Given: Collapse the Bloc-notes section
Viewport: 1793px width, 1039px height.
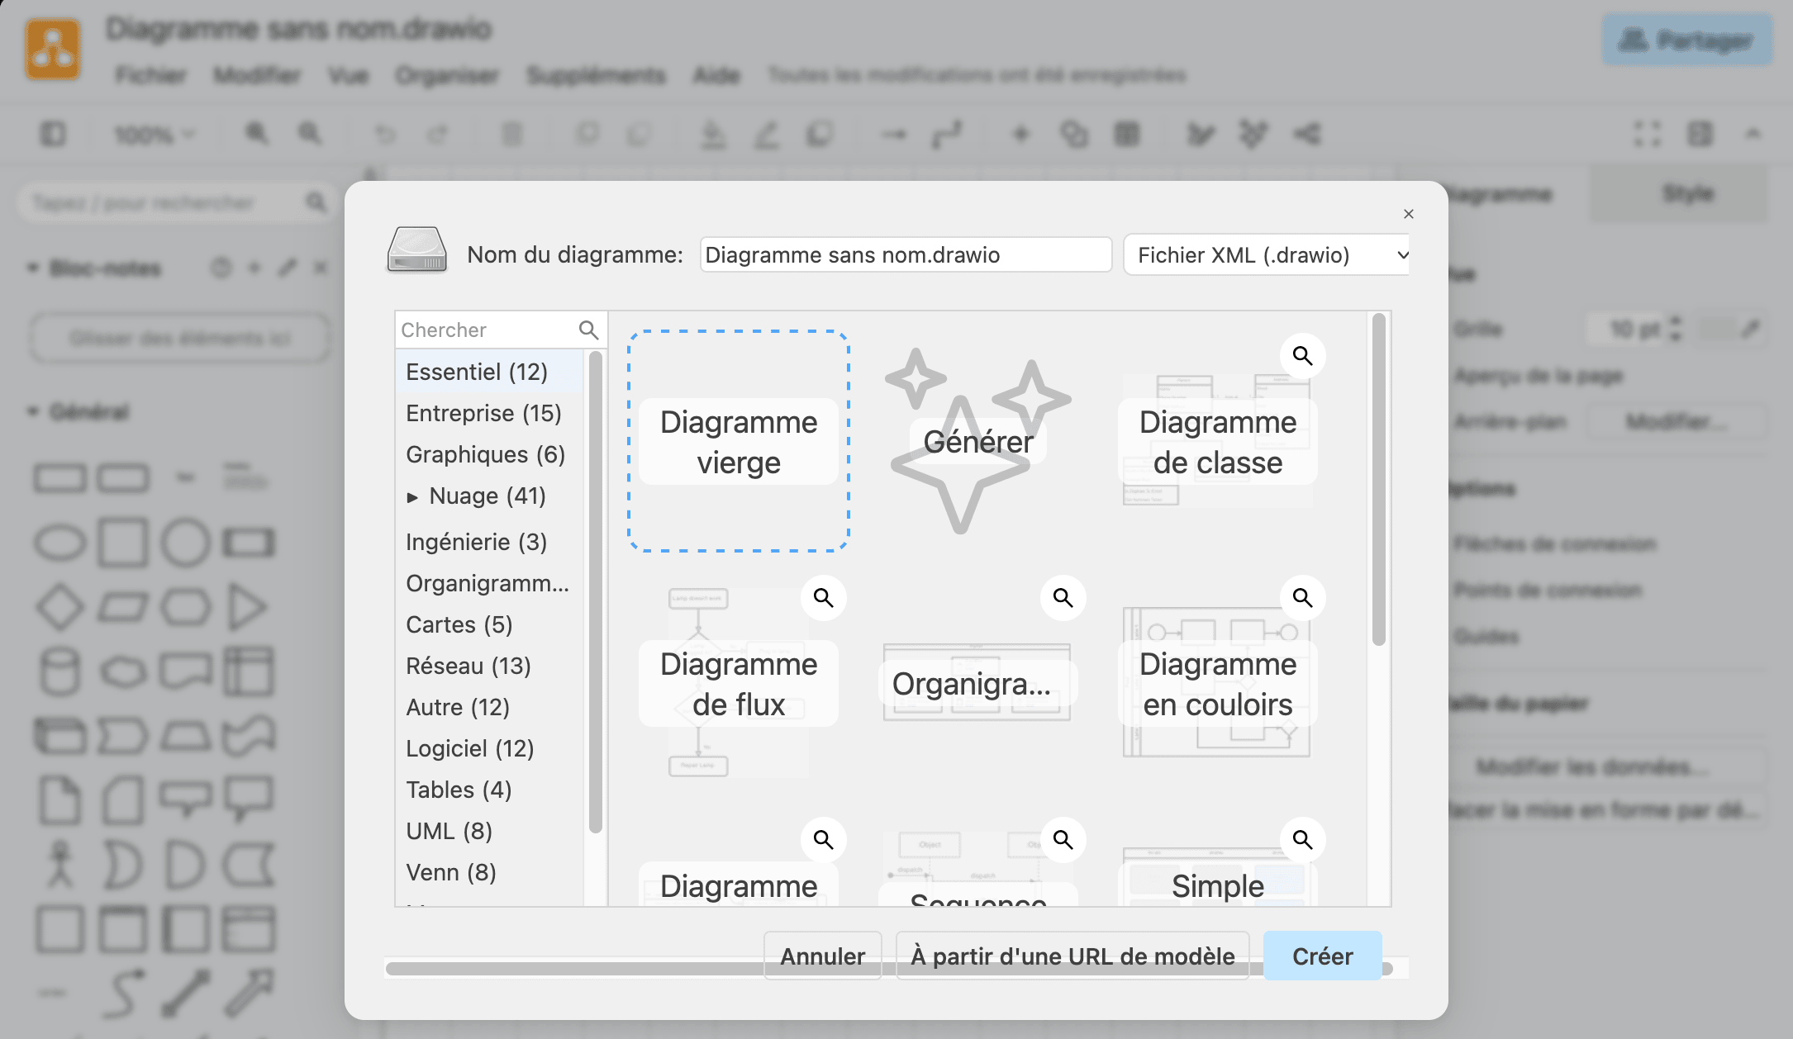Looking at the screenshot, I should 33,268.
